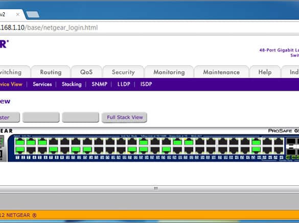
Task: Select the upper SFP fiber slot
Action: tap(291, 141)
